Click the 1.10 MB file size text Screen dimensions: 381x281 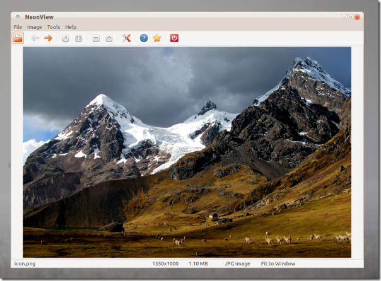198,263
